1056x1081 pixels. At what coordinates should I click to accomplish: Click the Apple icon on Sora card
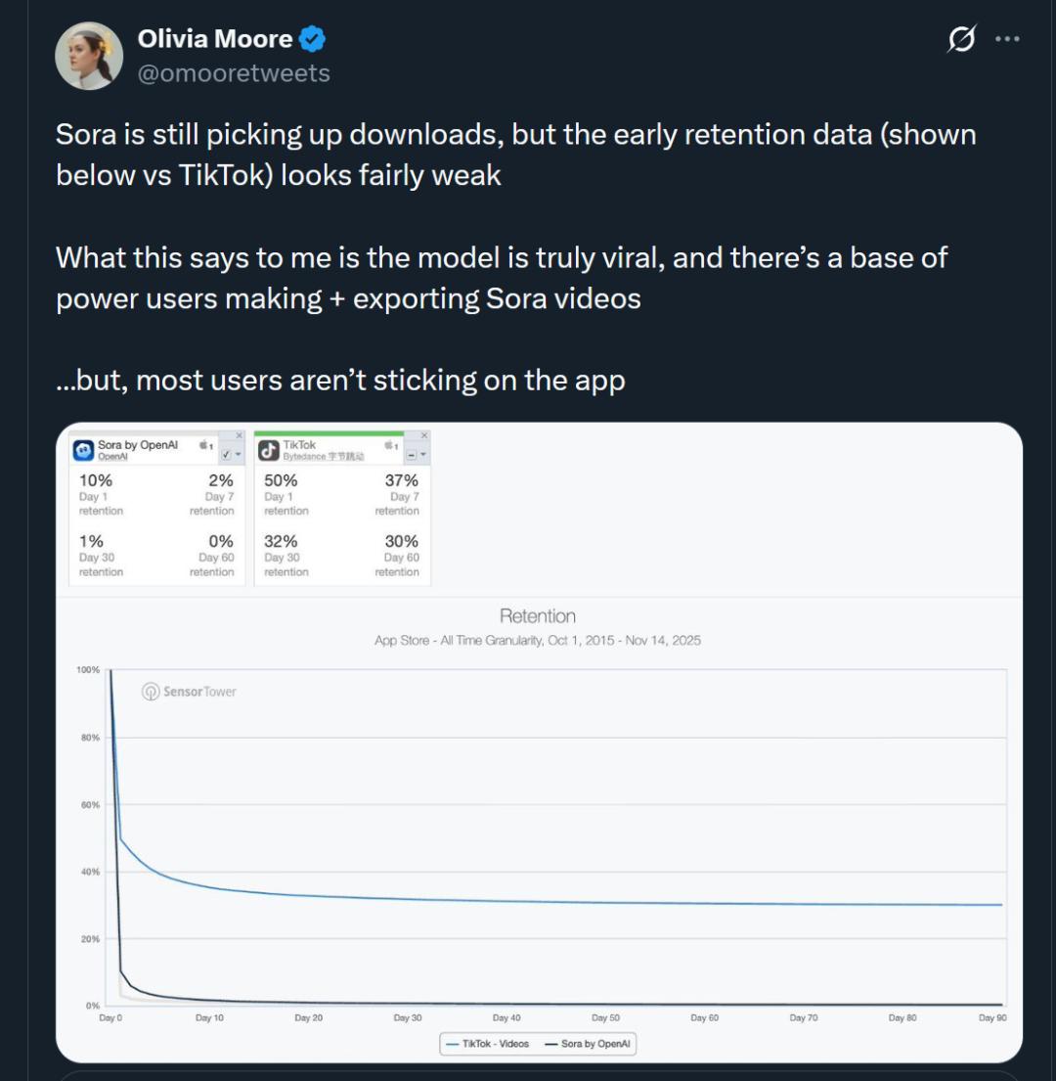[x=204, y=445]
